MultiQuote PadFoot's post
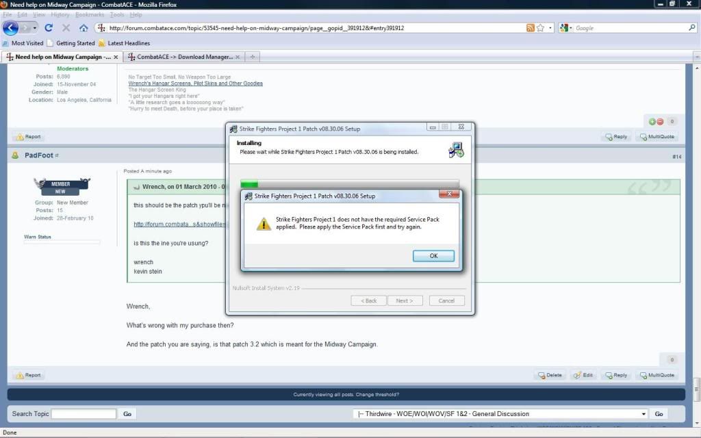 tap(657, 375)
